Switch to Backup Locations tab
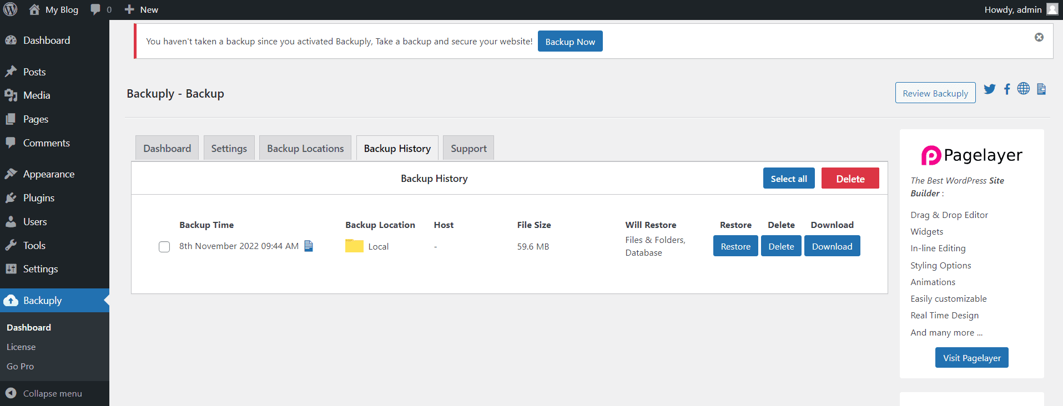 point(305,148)
